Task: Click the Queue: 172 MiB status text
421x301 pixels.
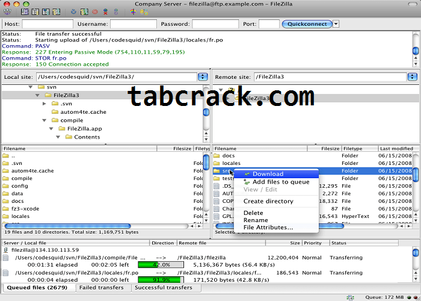Action: (x=384, y=297)
